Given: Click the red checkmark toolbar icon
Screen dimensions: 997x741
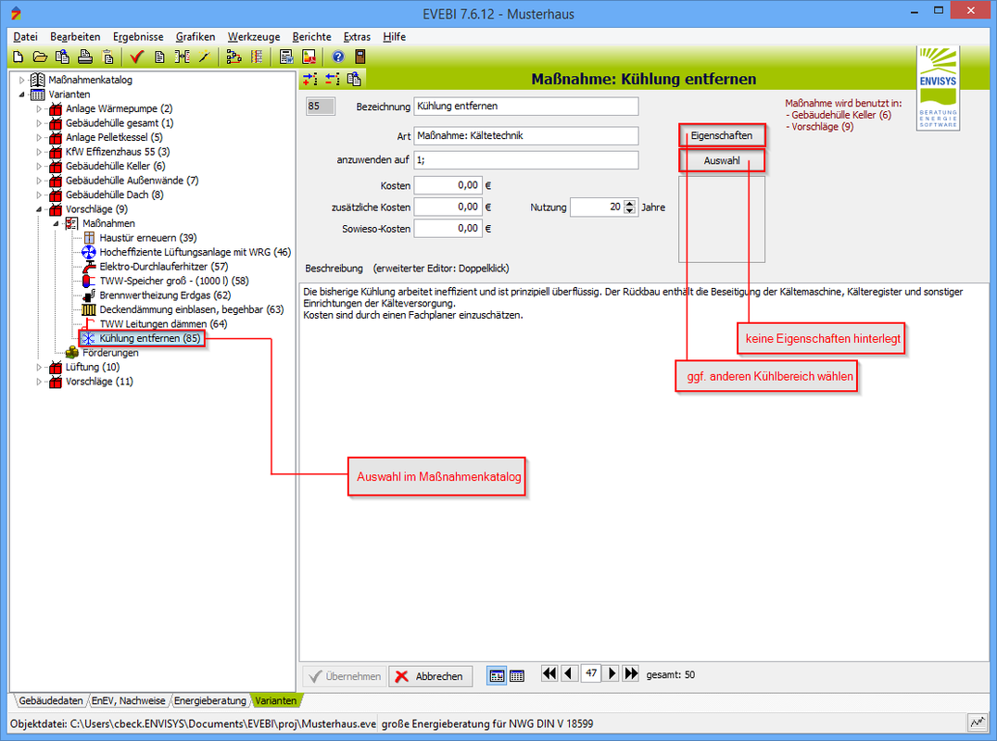Looking at the screenshot, I should [x=137, y=57].
